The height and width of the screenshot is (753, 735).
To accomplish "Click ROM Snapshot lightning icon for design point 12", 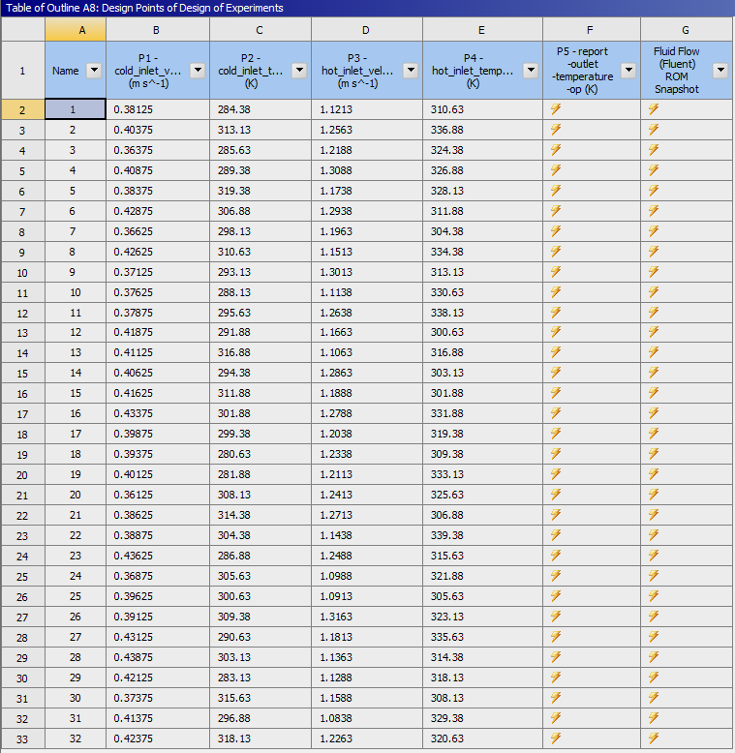I will [654, 332].
